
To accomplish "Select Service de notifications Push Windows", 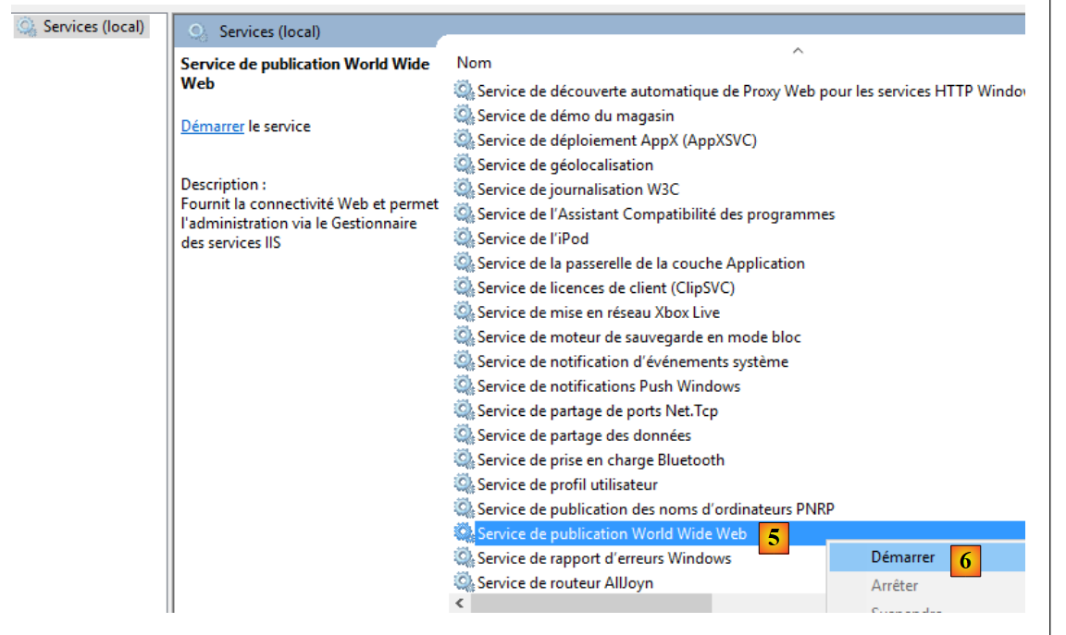I will [x=608, y=386].
